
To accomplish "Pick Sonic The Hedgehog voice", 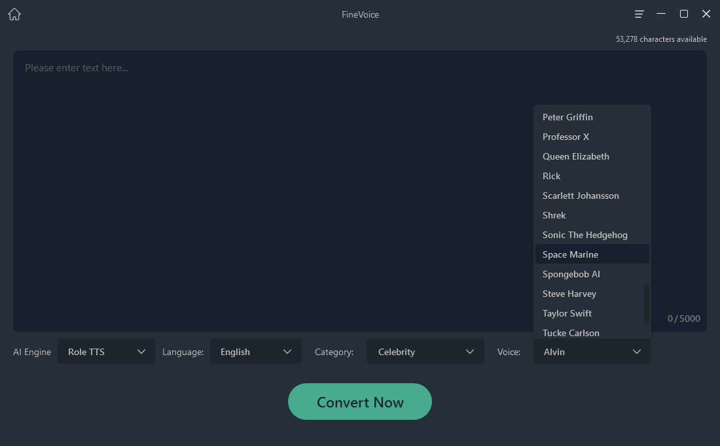I will tap(592, 235).
